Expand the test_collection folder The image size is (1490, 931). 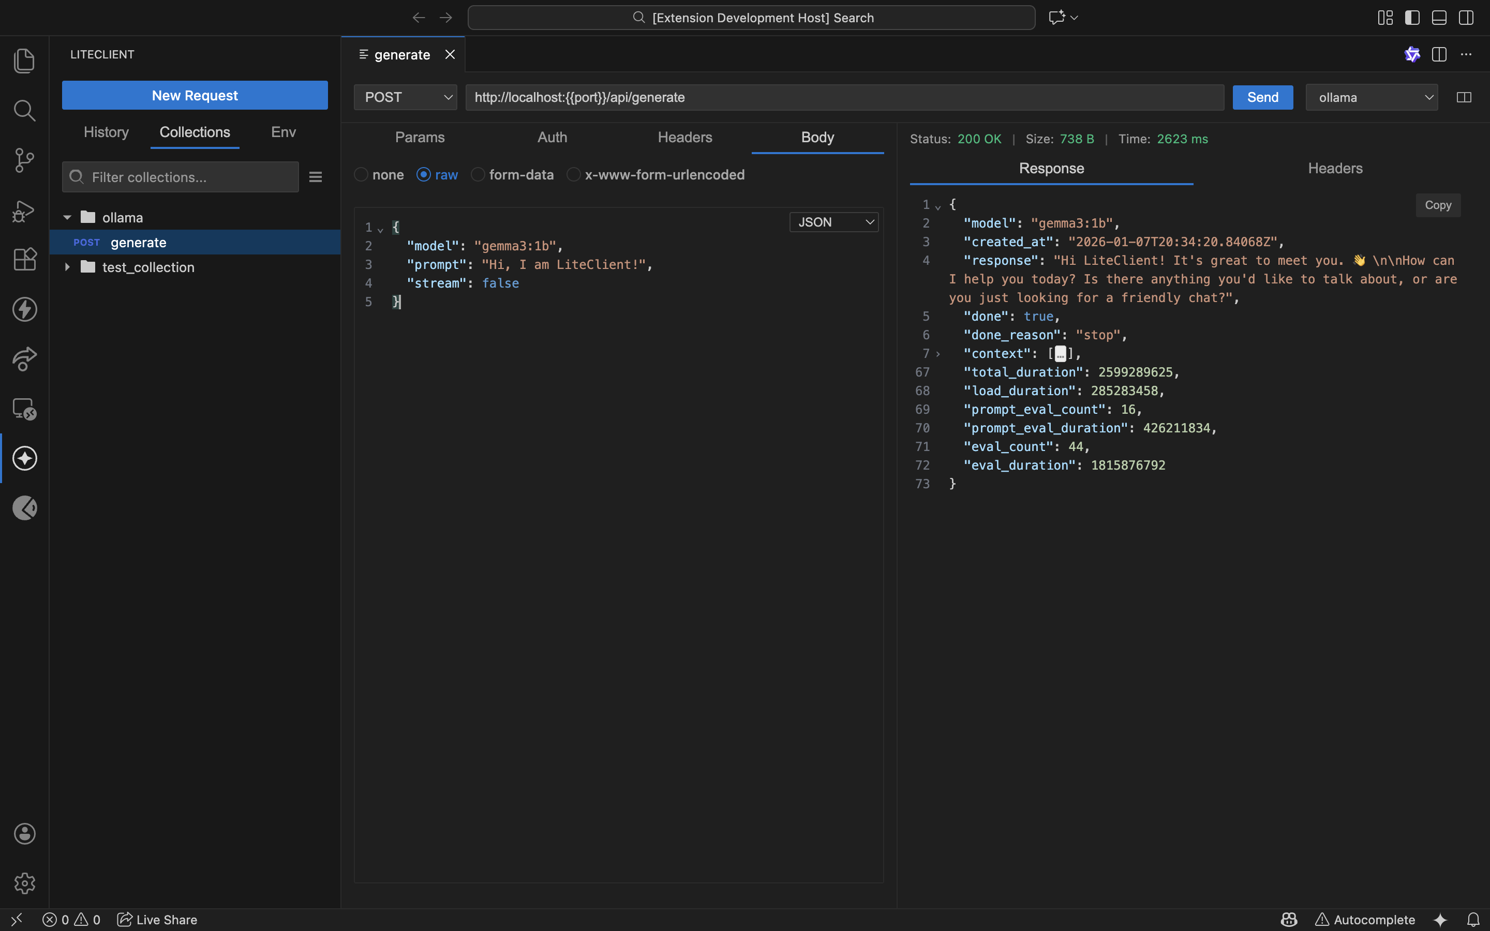pyautogui.click(x=68, y=267)
